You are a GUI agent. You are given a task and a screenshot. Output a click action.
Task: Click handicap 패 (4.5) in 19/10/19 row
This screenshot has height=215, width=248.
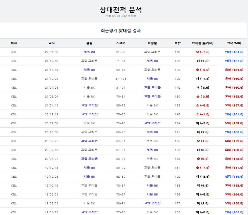[202, 186]
